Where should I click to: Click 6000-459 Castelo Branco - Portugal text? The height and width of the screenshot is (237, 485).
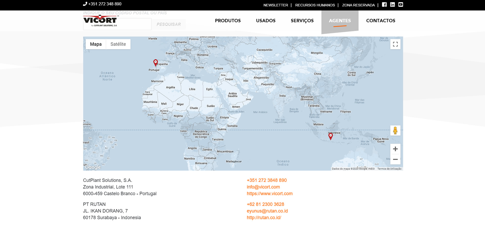click(x=120, y=193)
